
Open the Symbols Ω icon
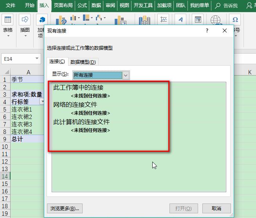click(x=235, y=20)
